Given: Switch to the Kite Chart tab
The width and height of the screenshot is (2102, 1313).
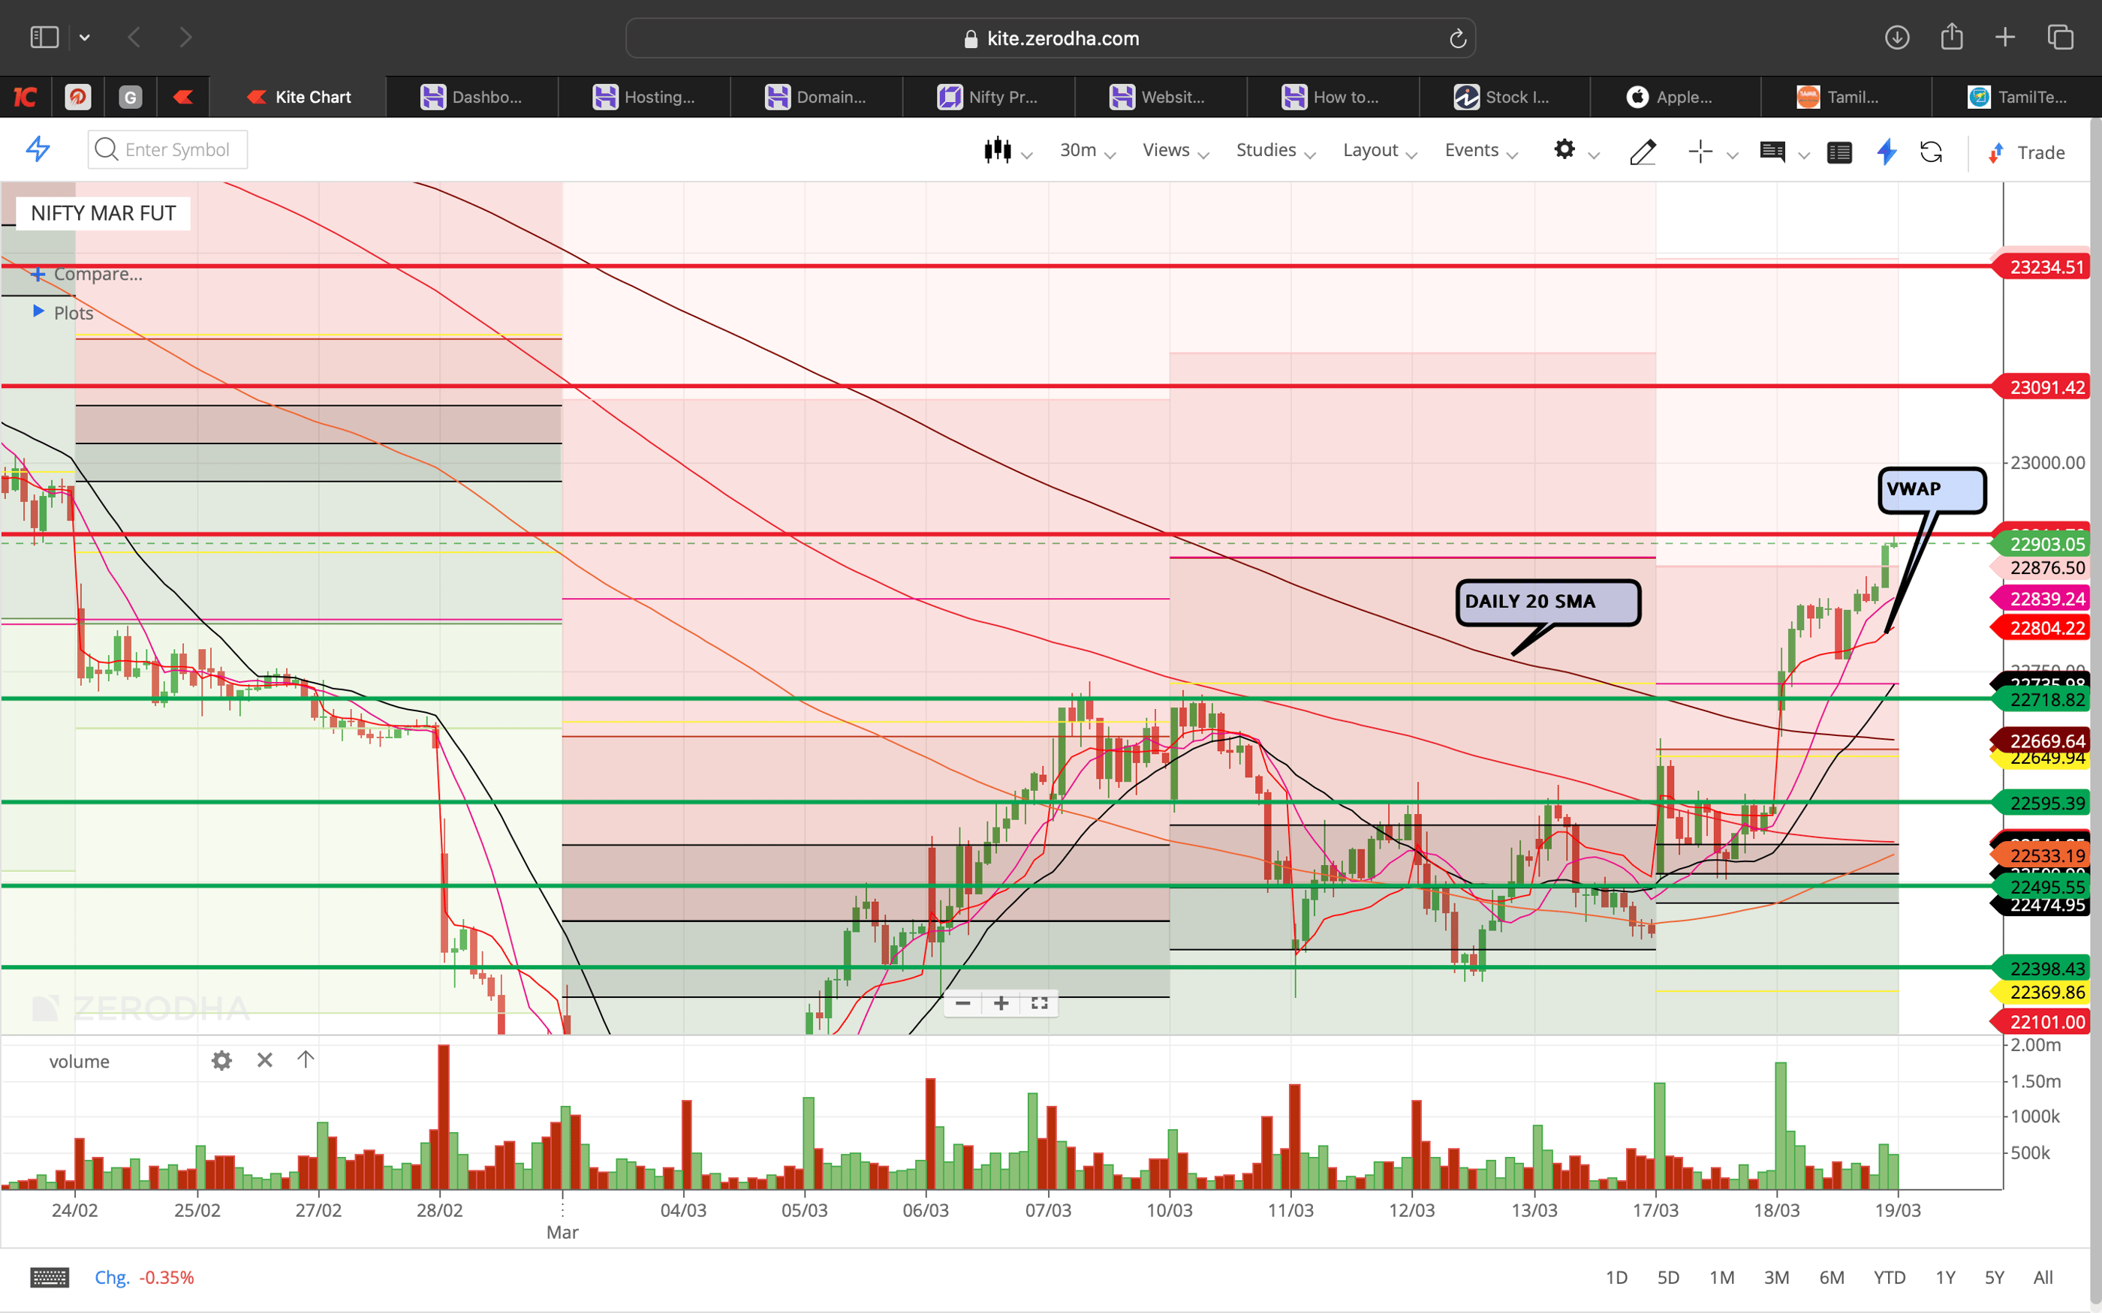Looking at the screenshot, I should tap(297, 96).
